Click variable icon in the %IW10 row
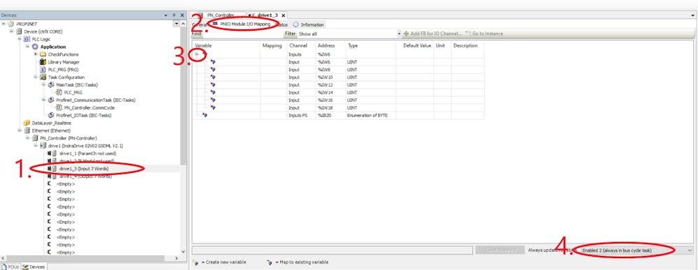 (213, 77)
